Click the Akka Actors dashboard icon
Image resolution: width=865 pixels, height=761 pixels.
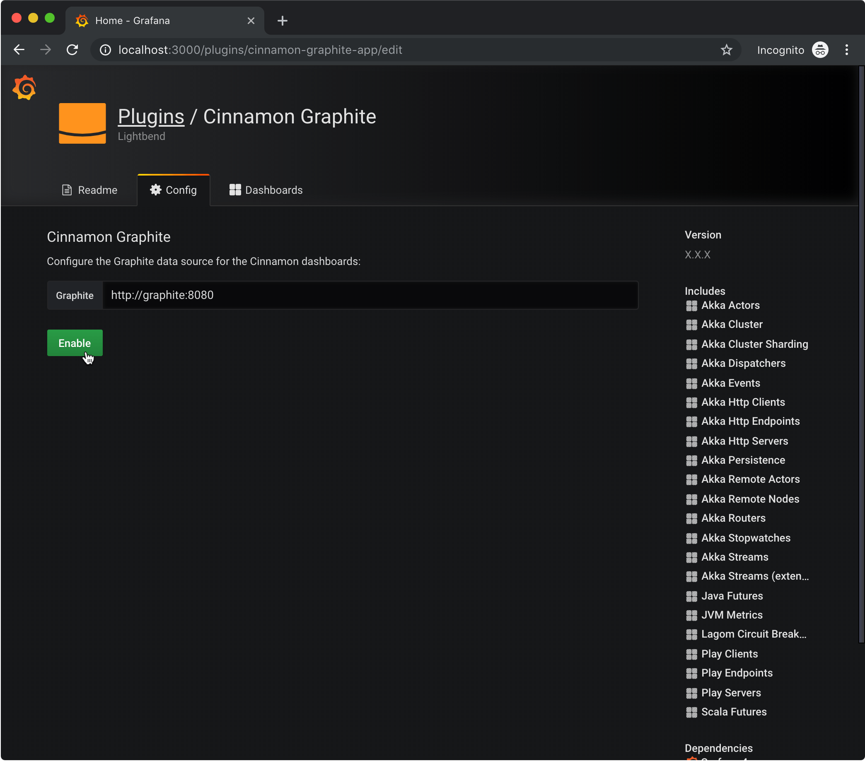tap(691, 305)
